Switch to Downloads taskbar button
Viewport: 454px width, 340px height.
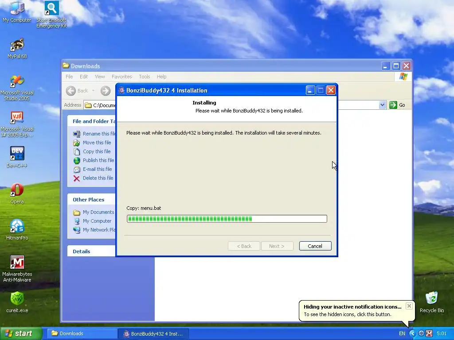[82, 334]
